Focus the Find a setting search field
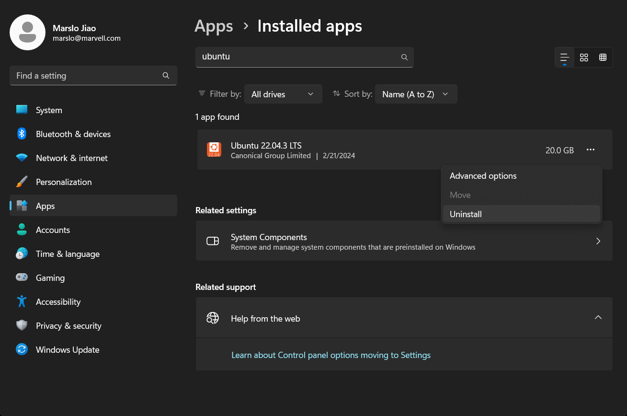Image resolution: width=627 pixels, height=416 pixels. pyautogui.click(x=93, y=75)
